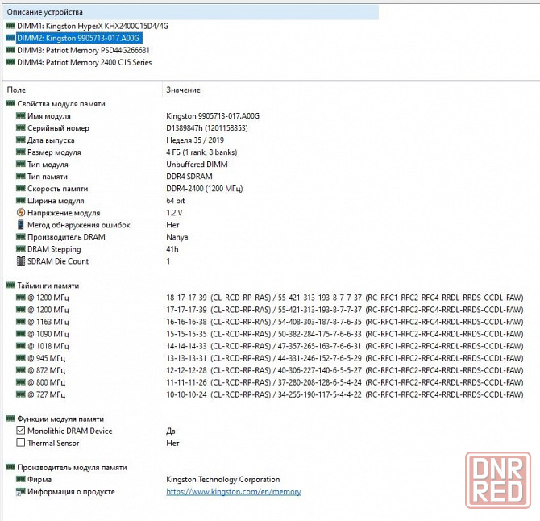The image size is (540, 521).
Task: Click the icon next to Производитель DRAM
Action: pyautogui.click(x=21, y=237)
